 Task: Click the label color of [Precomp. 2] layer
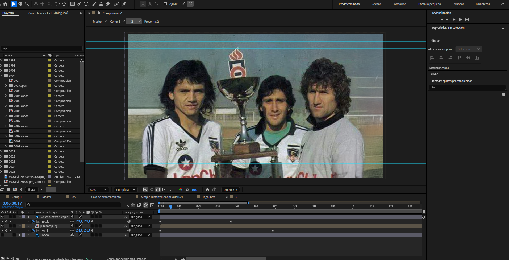(x=24, y=226)
